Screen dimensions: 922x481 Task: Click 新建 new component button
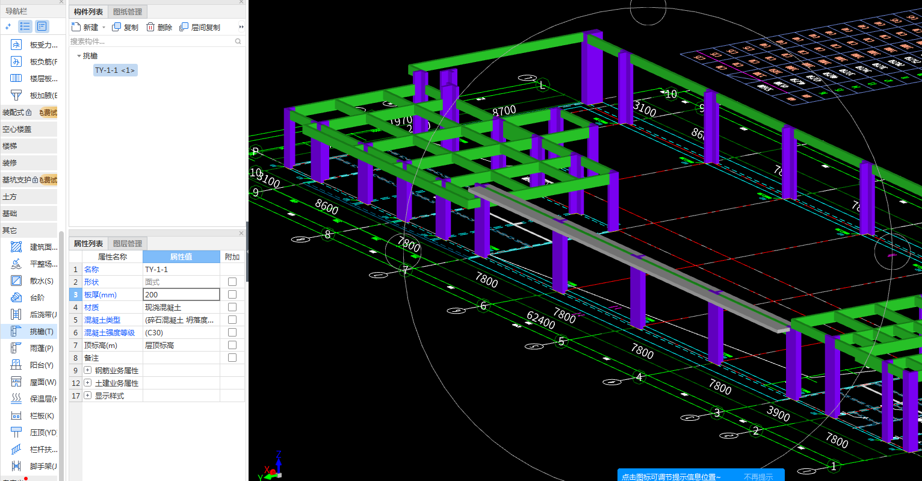click(85, 27)
